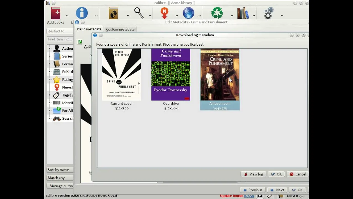Expand the Ratings tree node

[x=49, y=80]
